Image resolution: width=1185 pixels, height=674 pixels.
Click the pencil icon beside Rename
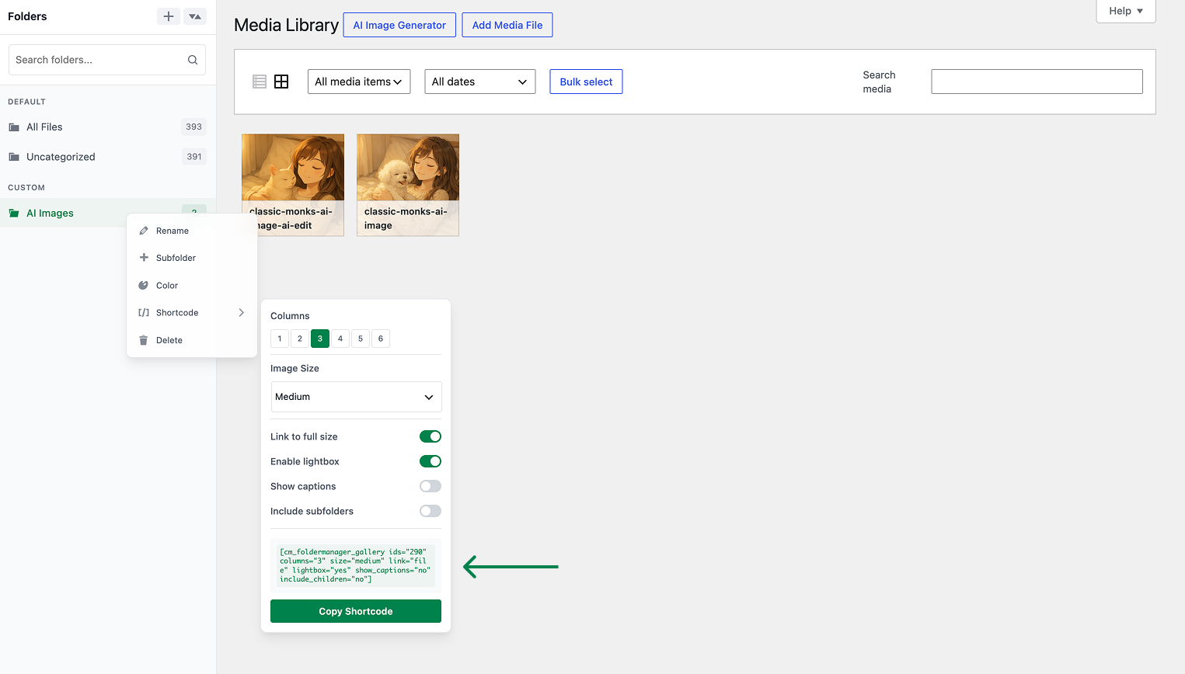click(144, 231)
